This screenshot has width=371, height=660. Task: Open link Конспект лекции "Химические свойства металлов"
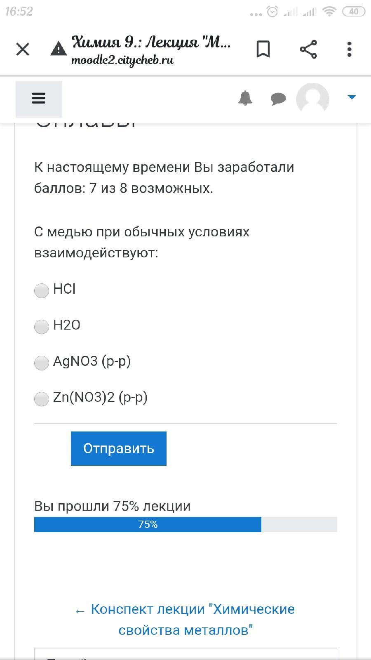tap(185, 620)
